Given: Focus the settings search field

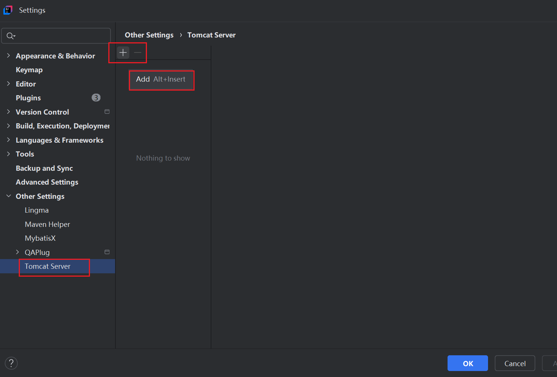Looking at the screenshot, I should (x=56, y=36).
